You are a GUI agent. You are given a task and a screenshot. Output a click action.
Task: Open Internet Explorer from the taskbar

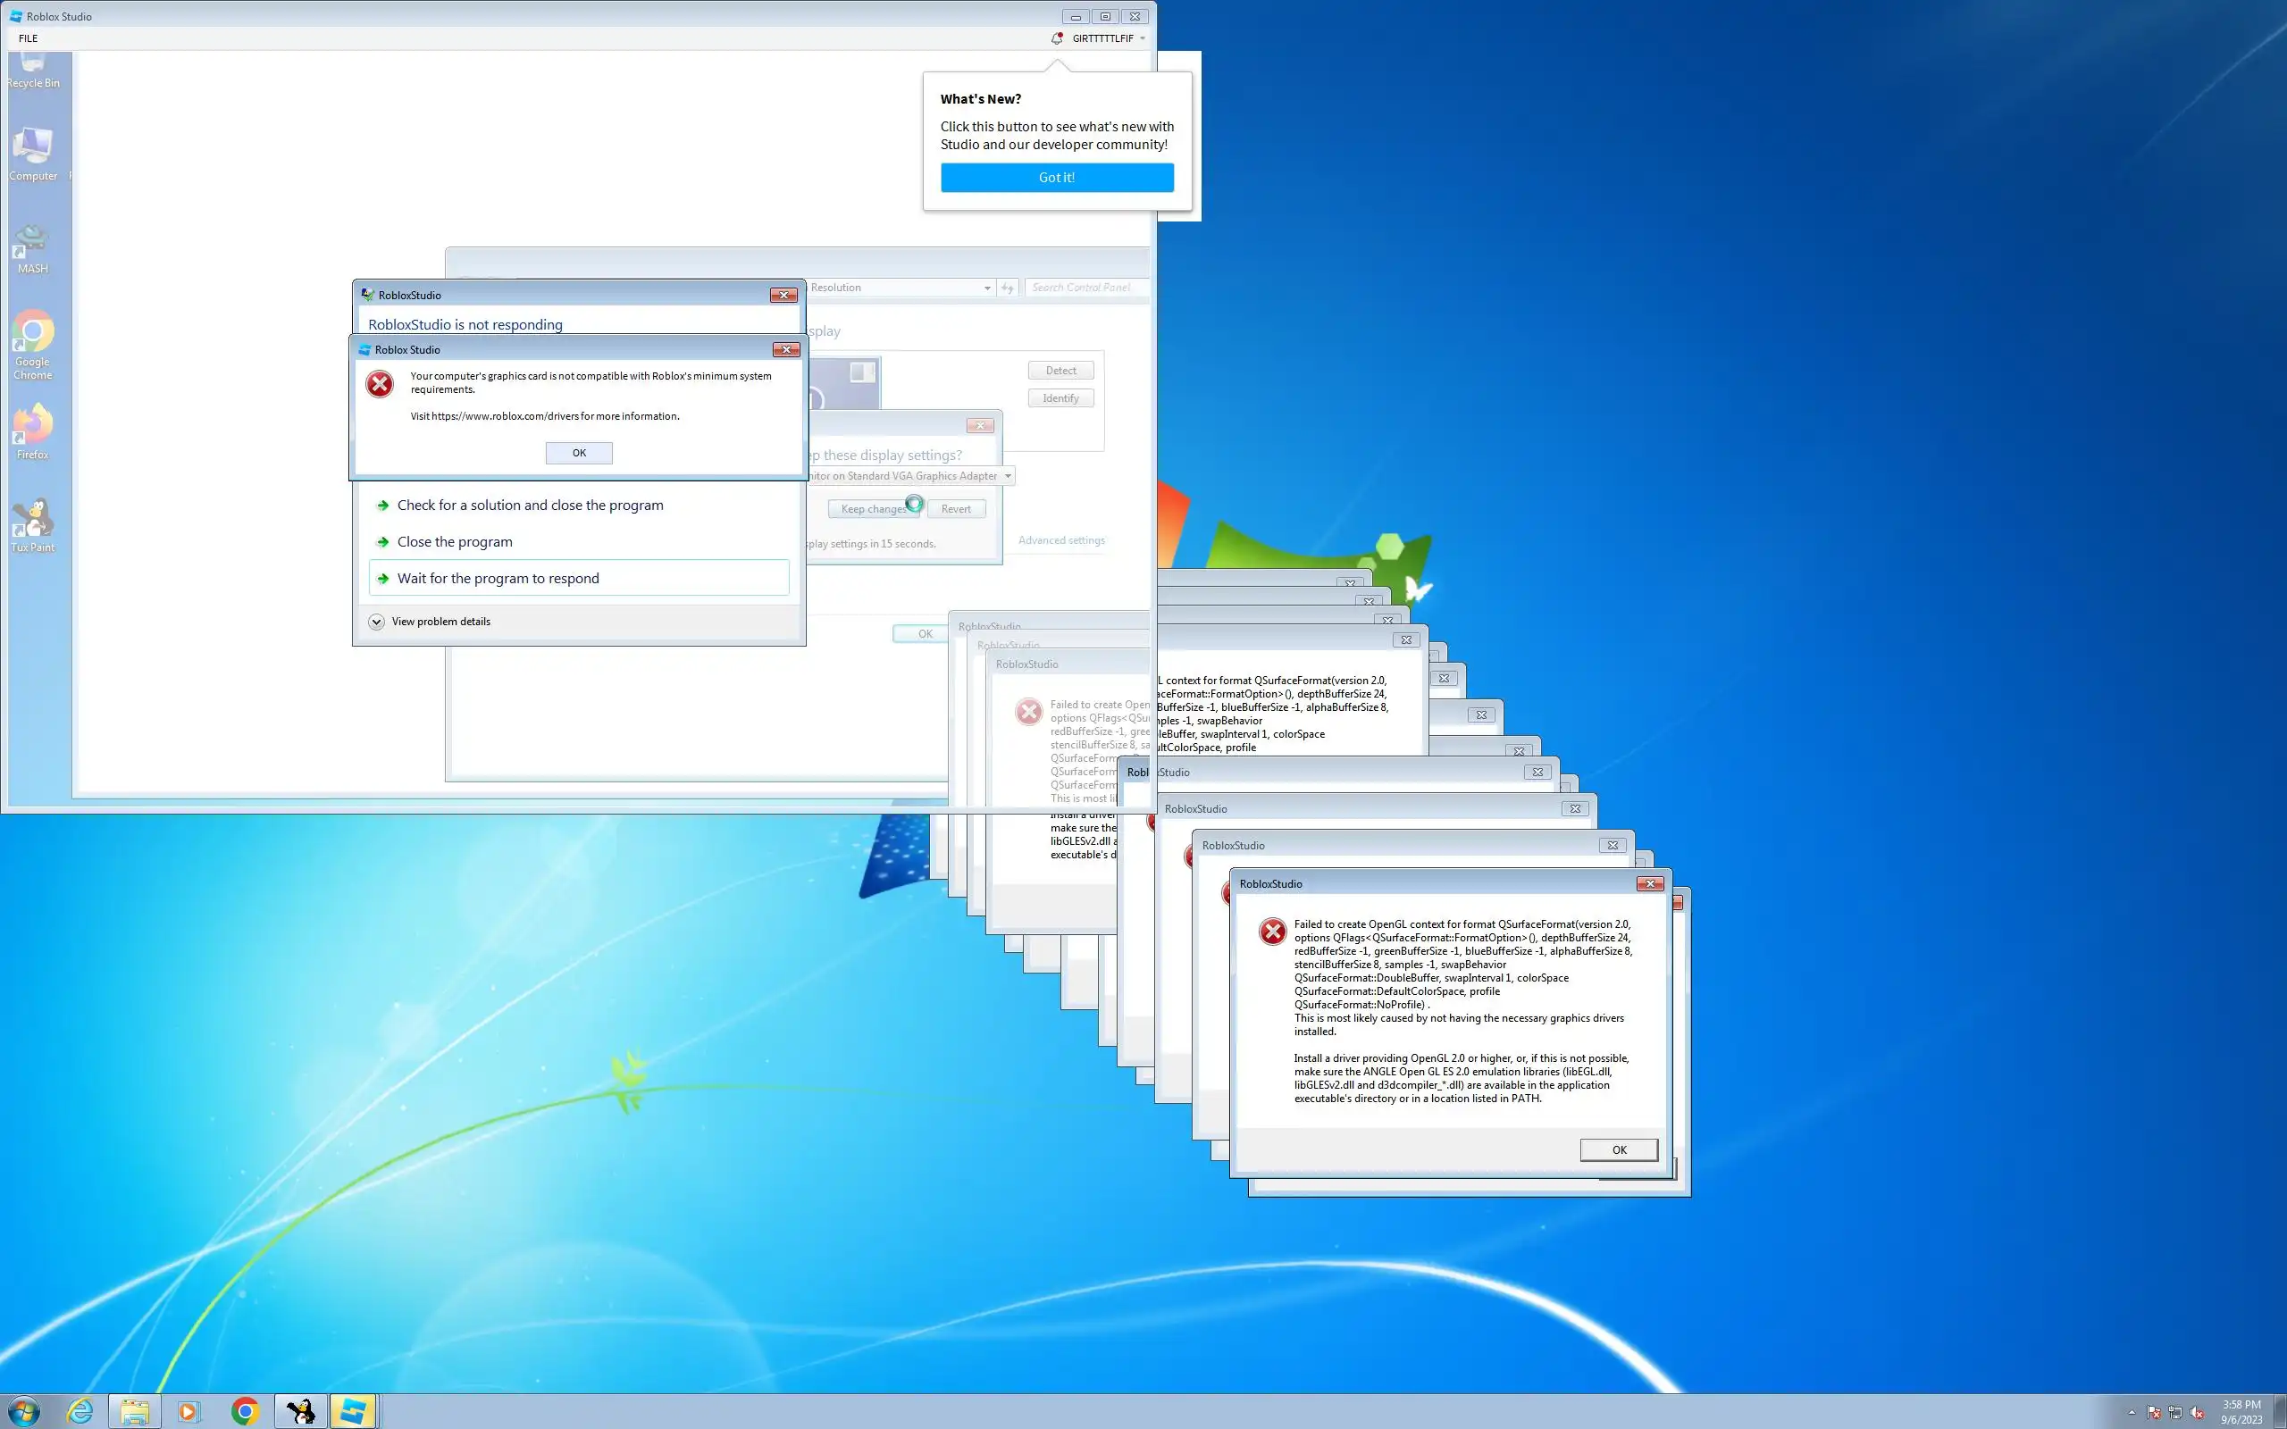[81, 1411]
